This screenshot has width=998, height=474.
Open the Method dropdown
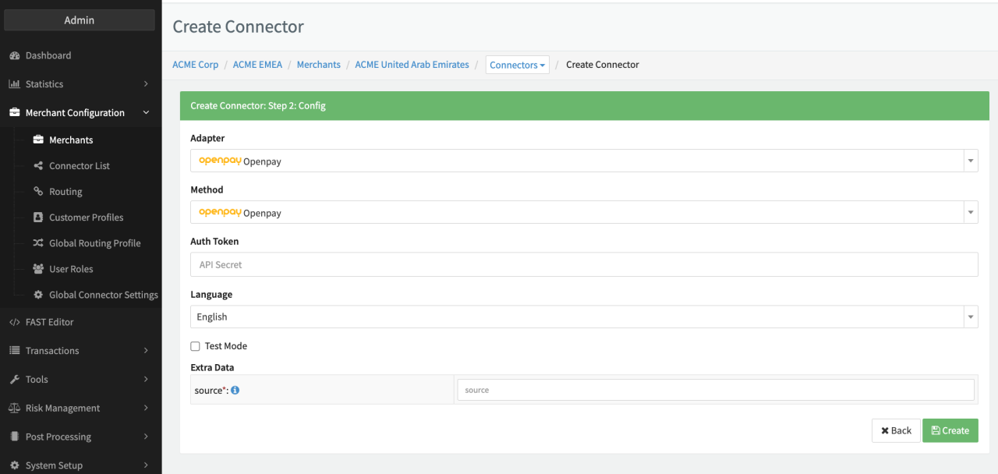pos(583,213)
